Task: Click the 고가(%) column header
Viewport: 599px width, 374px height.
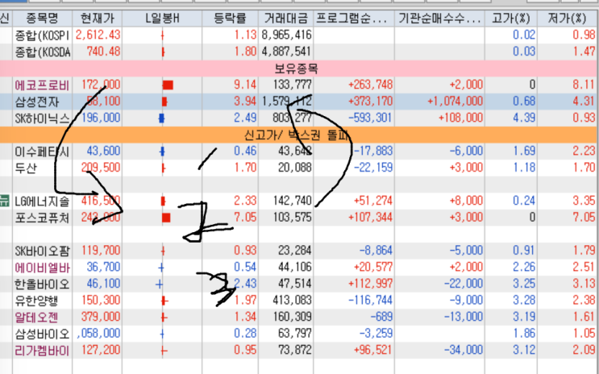Action: click(511, 18)
